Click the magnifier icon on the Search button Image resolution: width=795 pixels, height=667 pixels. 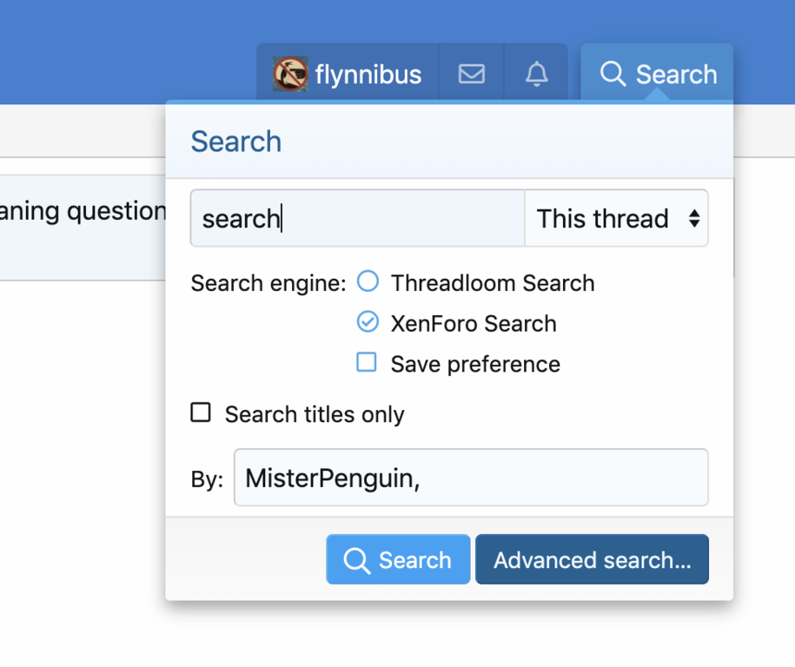[356, 560]
